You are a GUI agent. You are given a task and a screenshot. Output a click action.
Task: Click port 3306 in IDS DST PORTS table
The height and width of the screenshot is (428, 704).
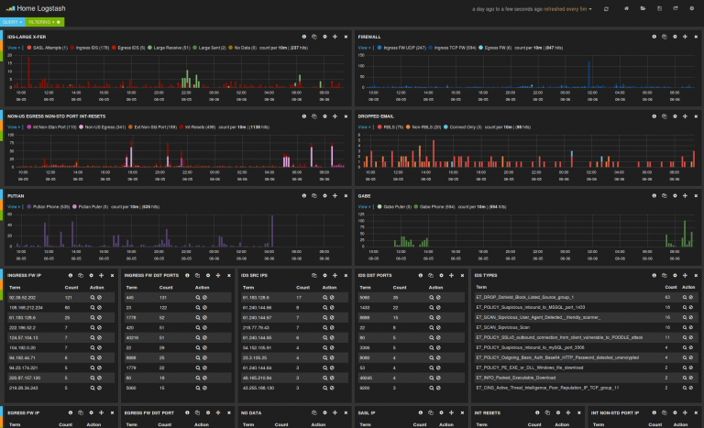[365, 347]
